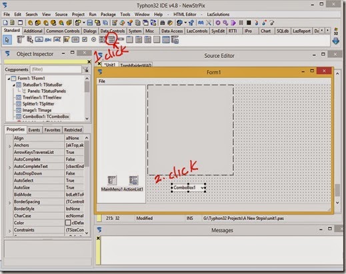Select Image1: TImage in component tree
The height and width of the screenshot is (274, 346).
[x=37, y=110]
